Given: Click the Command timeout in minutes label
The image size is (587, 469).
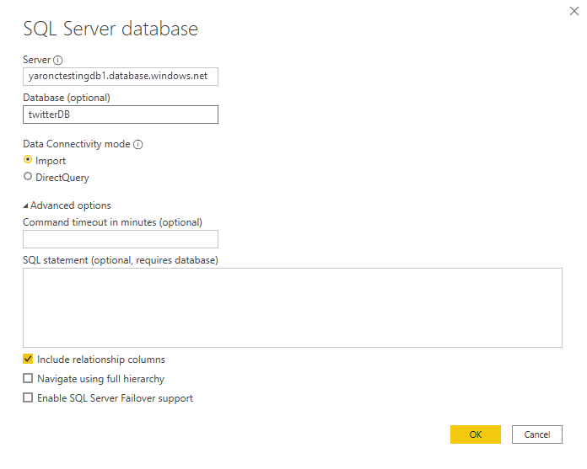Looking at the screenshot, I should pyautogui.click(x=112, y=222).
